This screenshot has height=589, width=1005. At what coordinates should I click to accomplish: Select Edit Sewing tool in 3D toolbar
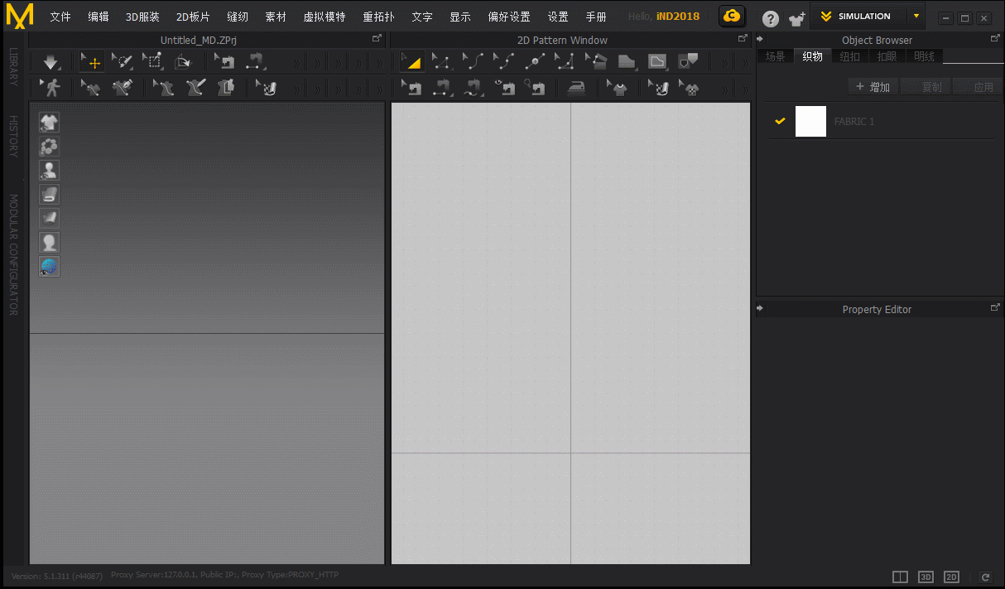click(x=224, y=62)
